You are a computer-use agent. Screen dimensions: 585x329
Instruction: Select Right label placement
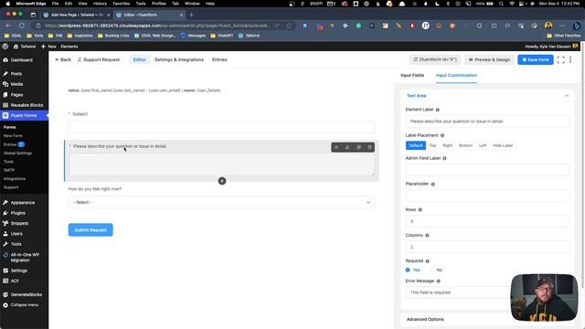[447, 145]
